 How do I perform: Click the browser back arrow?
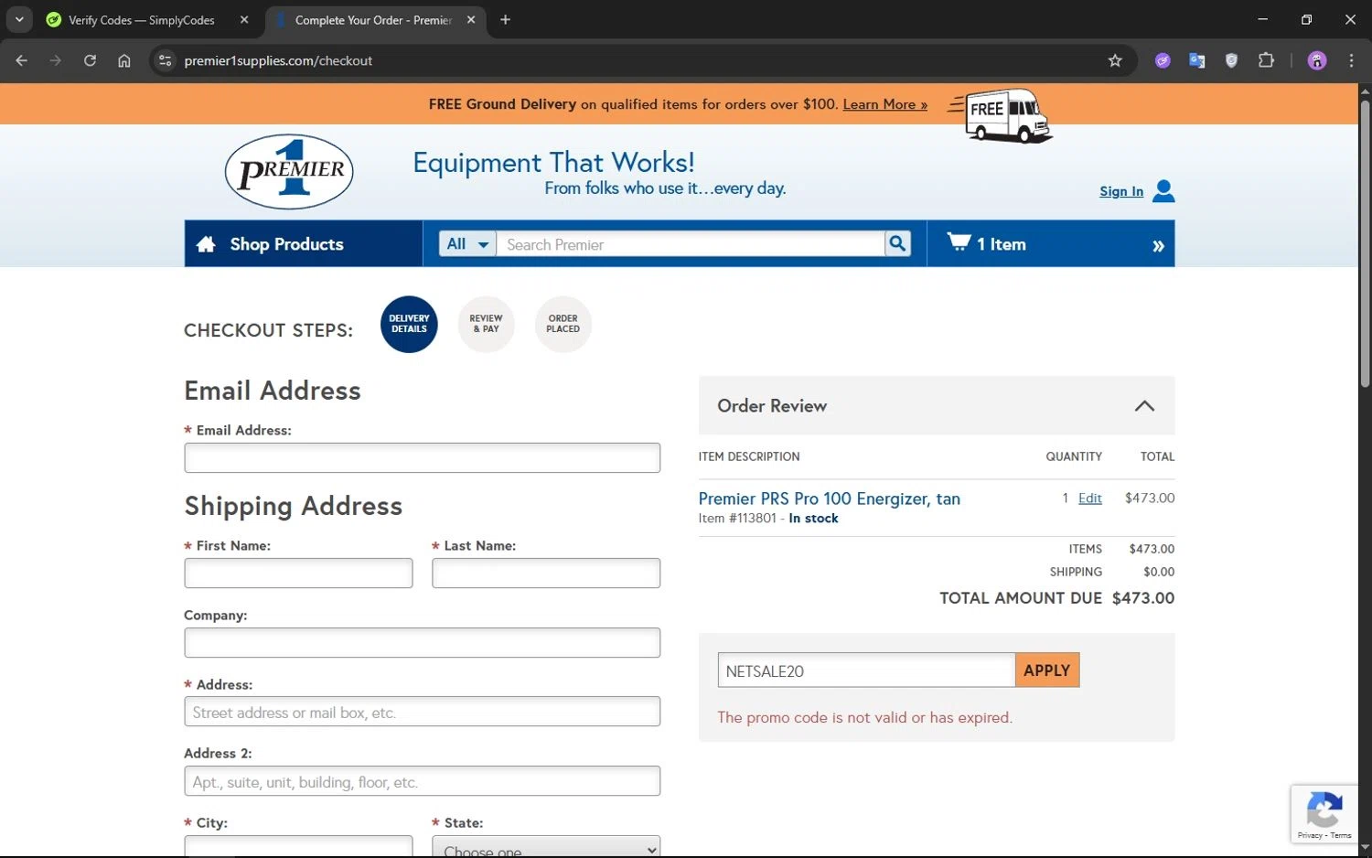[22, 60]
